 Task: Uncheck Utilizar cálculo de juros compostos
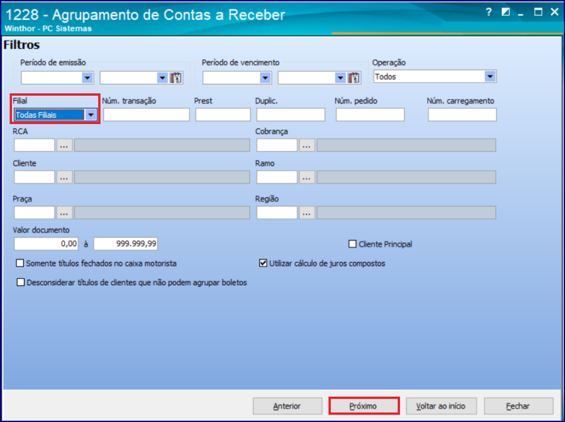(x=263, y=263)
